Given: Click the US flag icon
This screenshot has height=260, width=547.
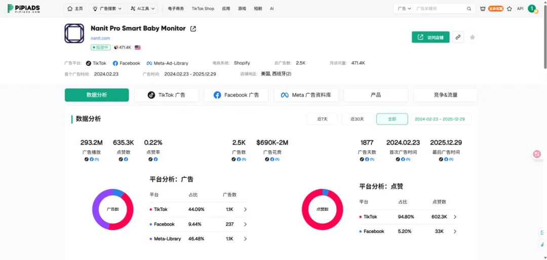Looking at the screenshot, I should [x=137, y=48].
